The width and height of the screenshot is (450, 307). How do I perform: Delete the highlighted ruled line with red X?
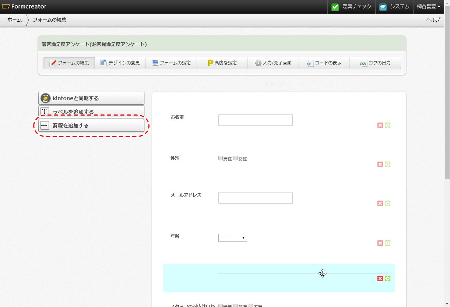380,278
